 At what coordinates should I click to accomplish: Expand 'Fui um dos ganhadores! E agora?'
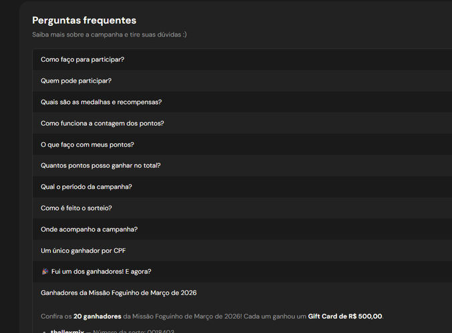242,272
